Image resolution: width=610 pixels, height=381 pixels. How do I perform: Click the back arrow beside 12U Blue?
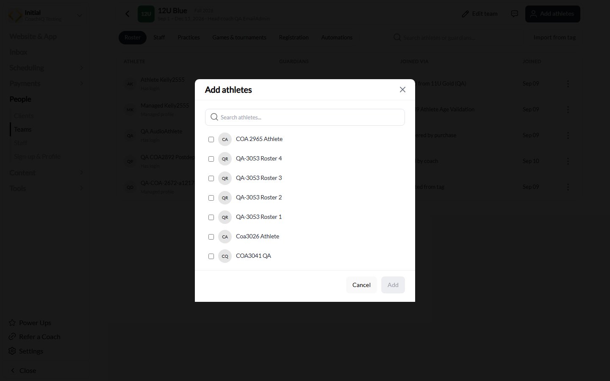(128, 14)
